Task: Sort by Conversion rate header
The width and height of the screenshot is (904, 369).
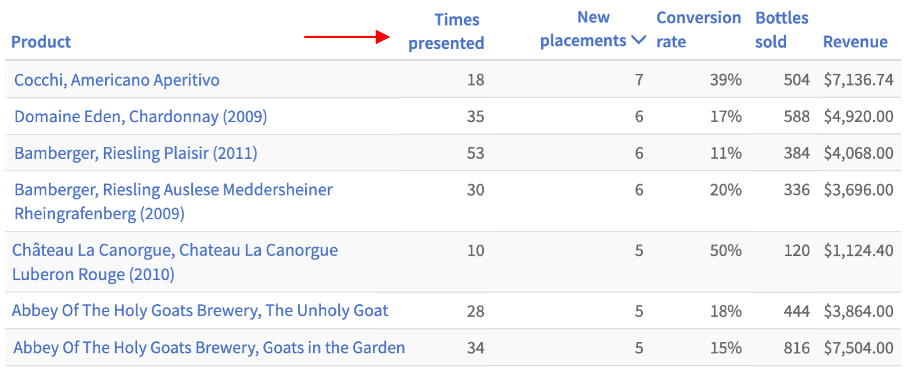Action: [x=698, y=29]
